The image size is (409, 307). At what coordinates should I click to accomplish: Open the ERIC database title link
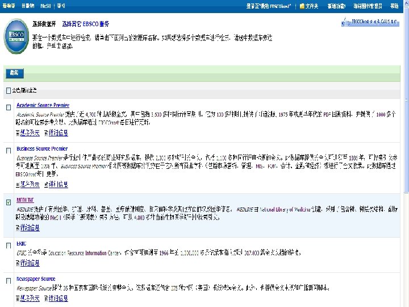(x=22, y=243)
